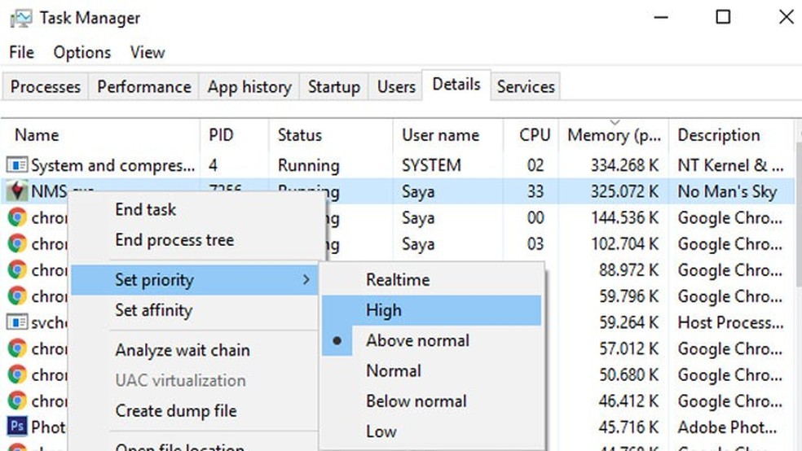The image size is (802, 451).
Task: Choose Realtime priority level
Action: tap(398, 280)
